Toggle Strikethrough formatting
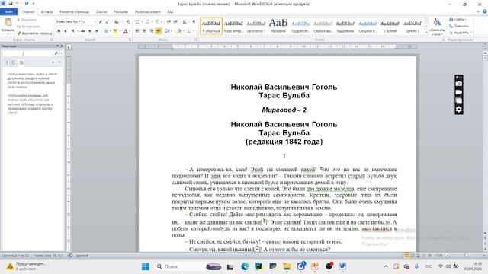The height and width of the screenshot is (274, 488). click(x=83, y=31)
